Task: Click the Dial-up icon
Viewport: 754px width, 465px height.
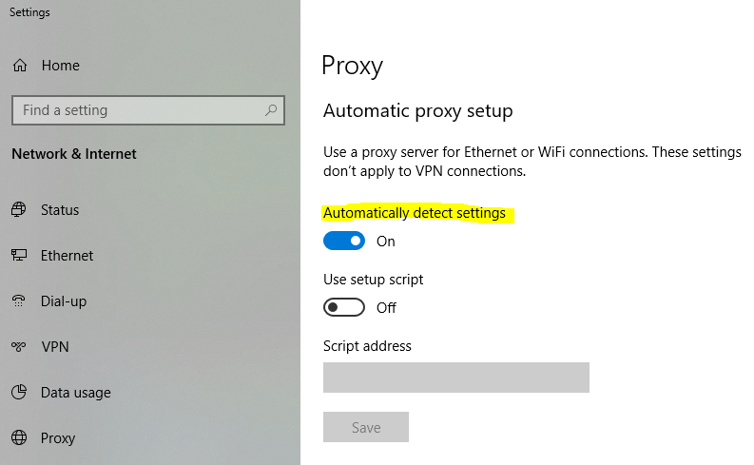Action: (19, 301)
